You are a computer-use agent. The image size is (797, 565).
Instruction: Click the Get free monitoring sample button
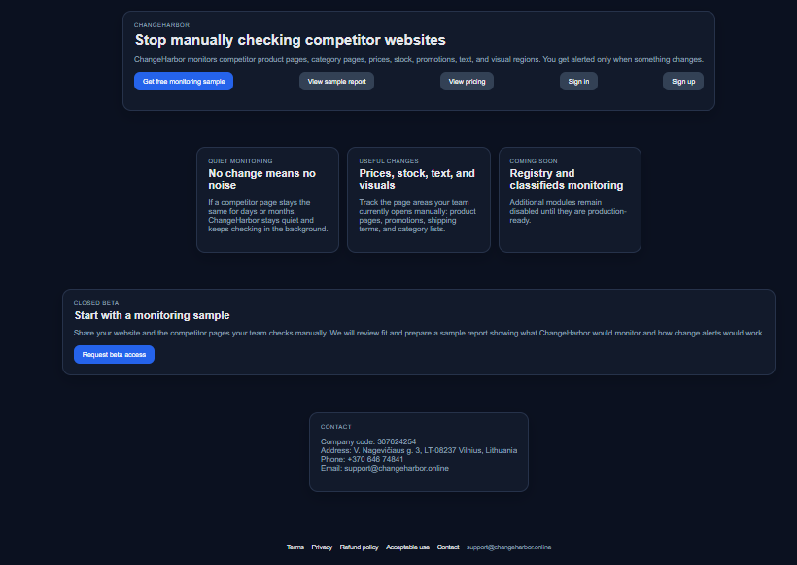coord(184,82)
